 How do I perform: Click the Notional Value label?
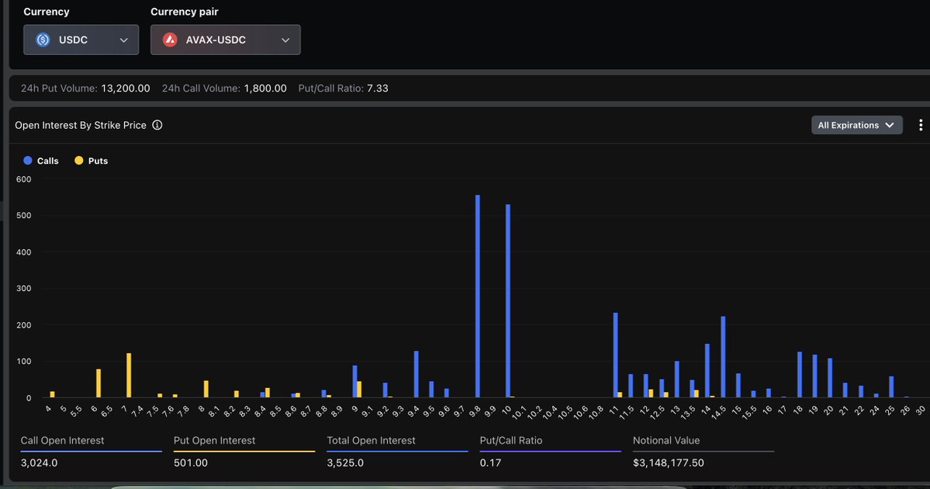666,440
